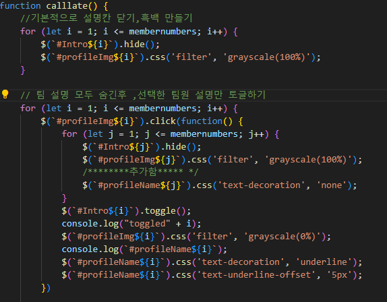Click console.log(`#profileName${i}`) line
Screen dimensions: 387x302
[144, 249]
